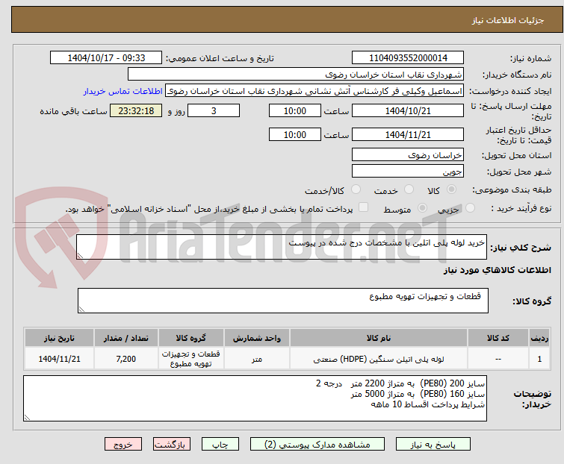Open اطلاعات تماس خریدار link

click(123, 91)
